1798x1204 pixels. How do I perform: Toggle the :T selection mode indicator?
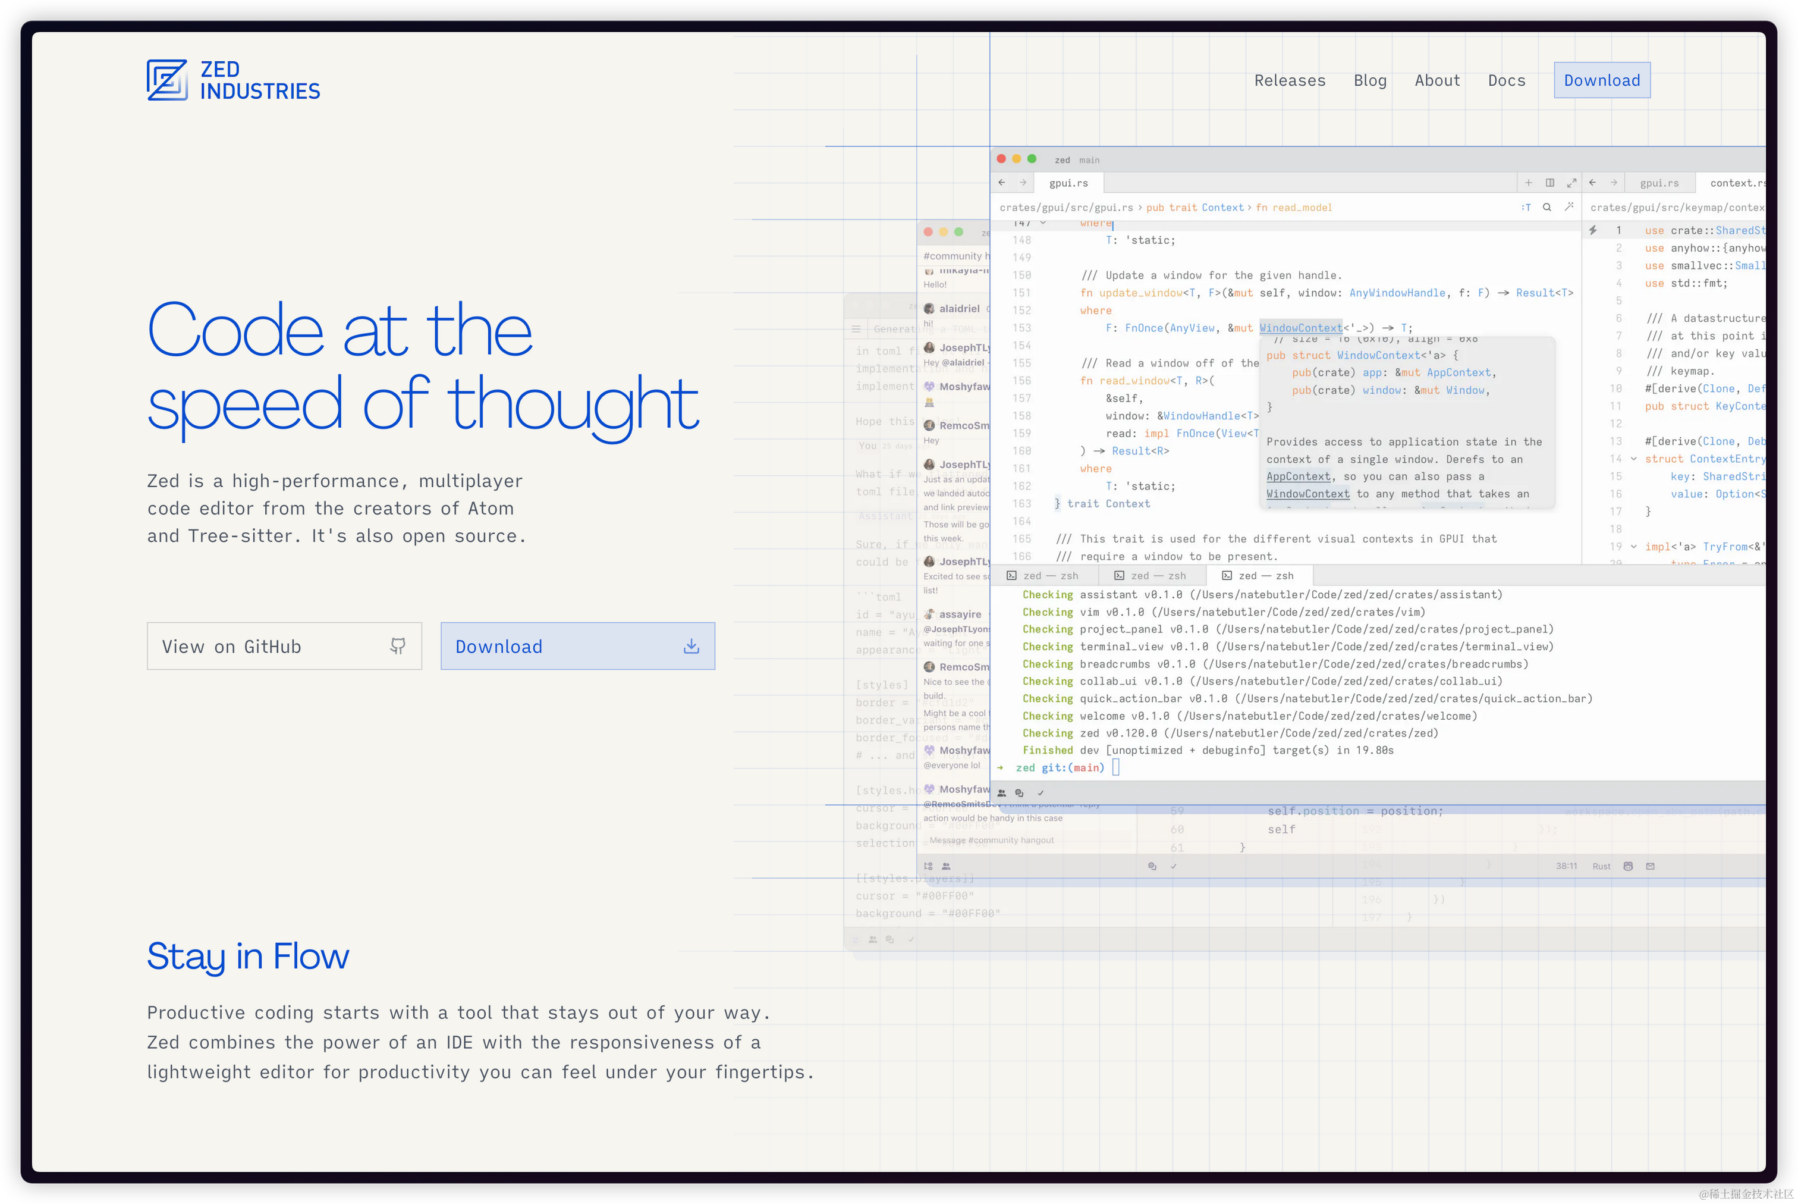pyautogui.click(x=1526, y=208)
